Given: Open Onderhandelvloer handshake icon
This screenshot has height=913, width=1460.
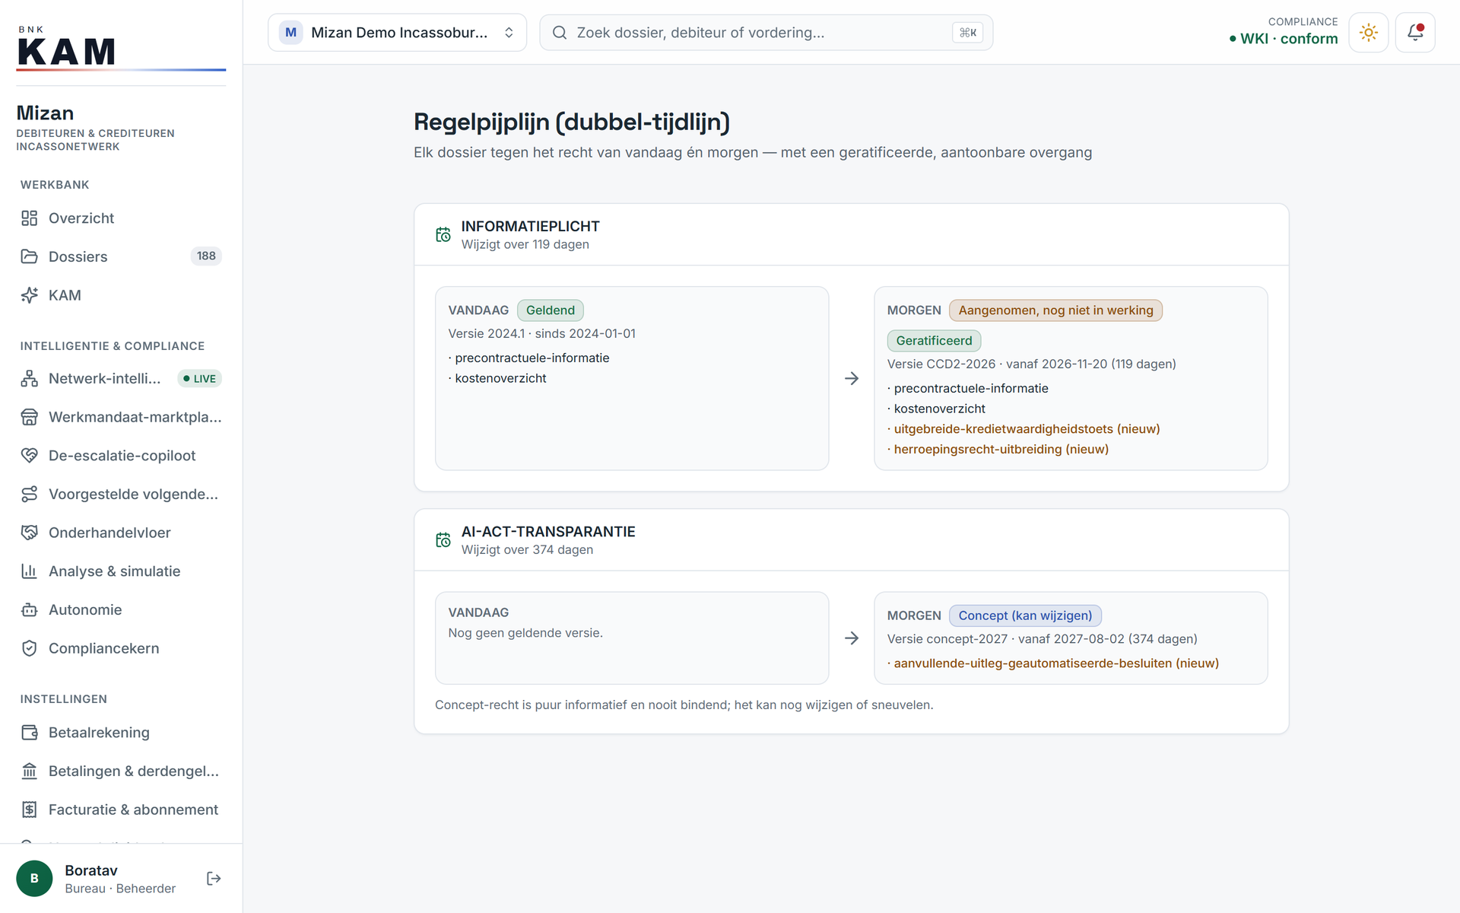Looking at the screenshot, I should coord(29,533).
